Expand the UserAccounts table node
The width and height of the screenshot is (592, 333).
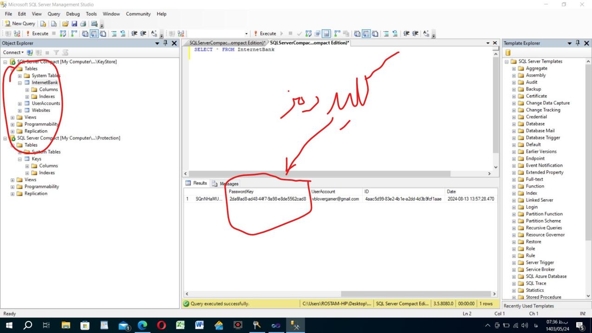[x=20, y=104]
